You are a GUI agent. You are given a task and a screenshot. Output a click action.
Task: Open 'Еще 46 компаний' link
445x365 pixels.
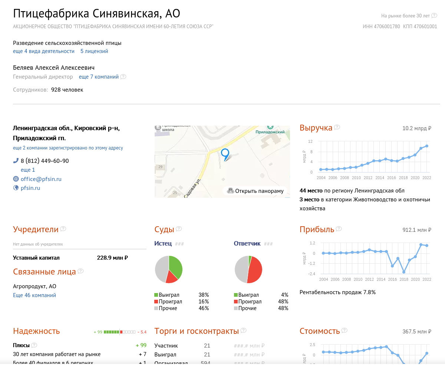tap(34, 295)
